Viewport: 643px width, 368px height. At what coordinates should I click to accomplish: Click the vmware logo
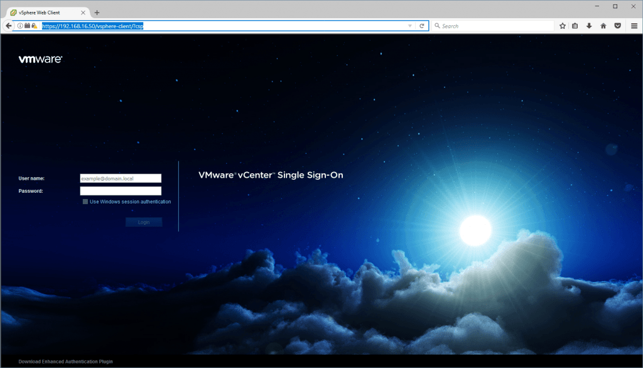coord(40,59)
